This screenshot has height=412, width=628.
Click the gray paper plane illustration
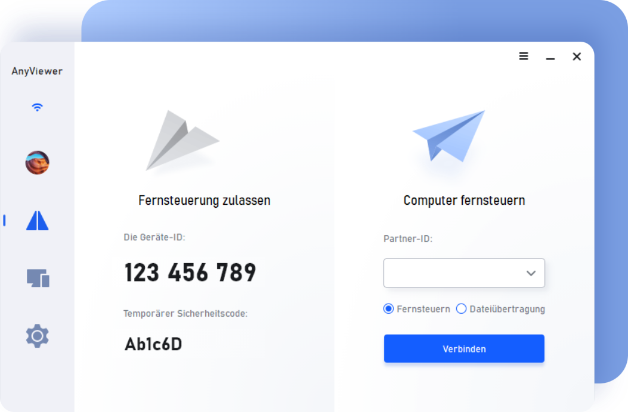click(182, 141)
